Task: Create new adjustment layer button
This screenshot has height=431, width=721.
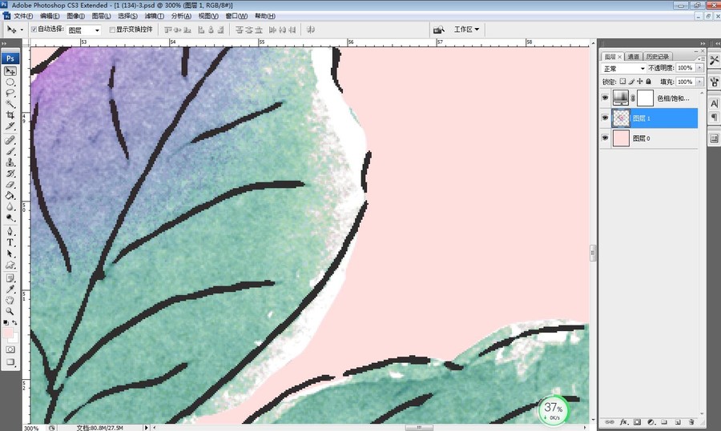Action: click(651, 422)
